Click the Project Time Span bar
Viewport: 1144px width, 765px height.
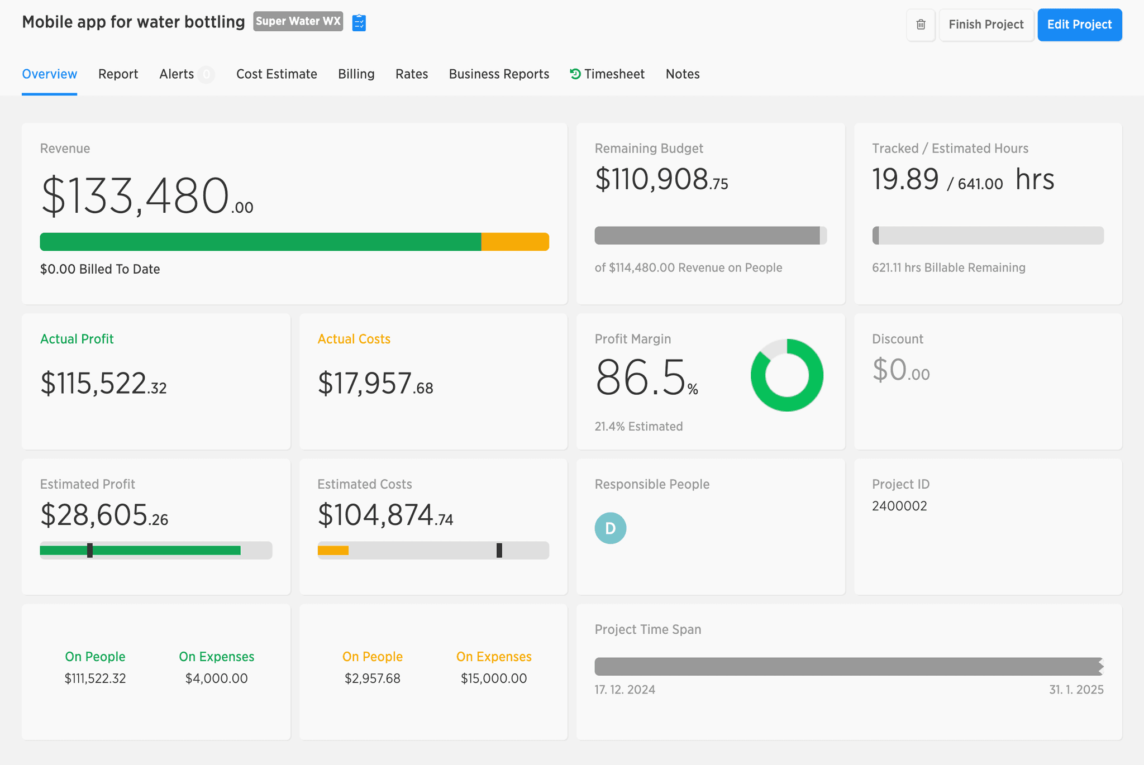(849, 667)
